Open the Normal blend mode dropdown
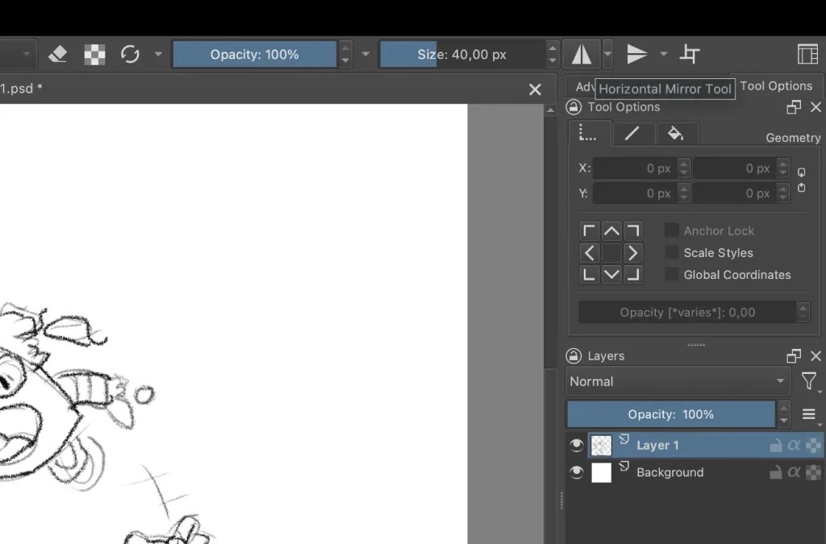 pos(678,381)
